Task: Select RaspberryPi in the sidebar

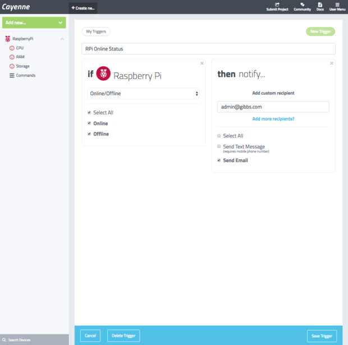Action: click(x=23, y=39)
